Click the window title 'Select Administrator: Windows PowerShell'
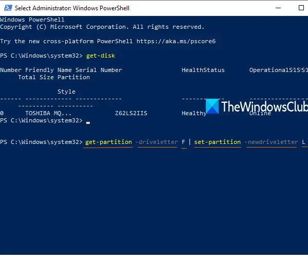 point(72,8)
